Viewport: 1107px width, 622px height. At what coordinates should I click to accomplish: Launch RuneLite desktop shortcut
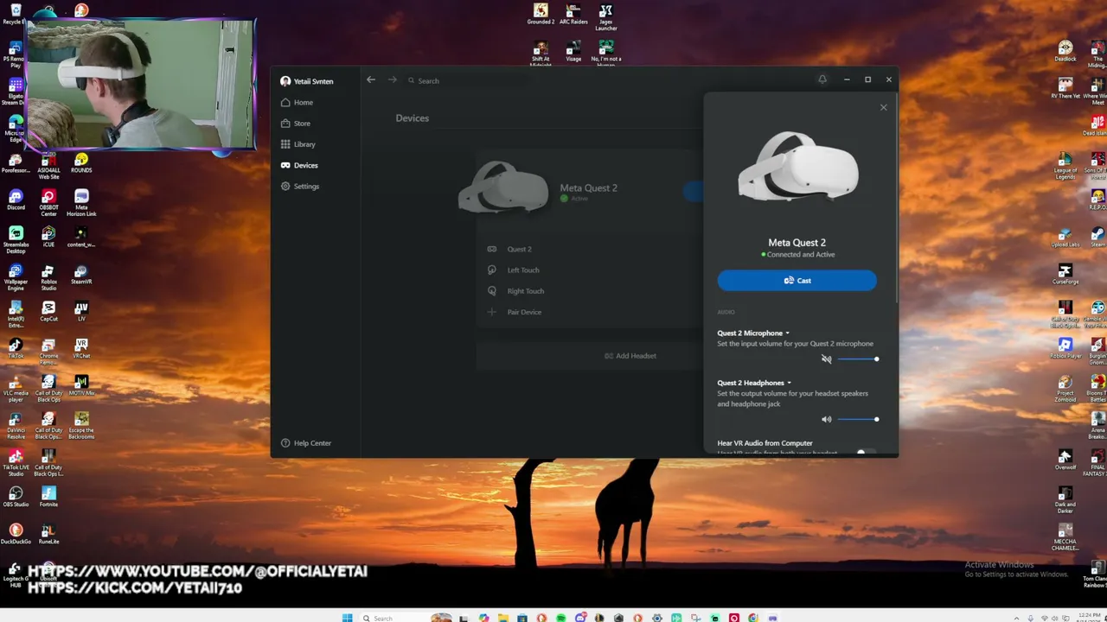pyautogui.click(x=48, y=535)
